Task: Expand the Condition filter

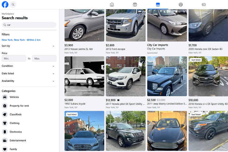Action: coord(29,66)
